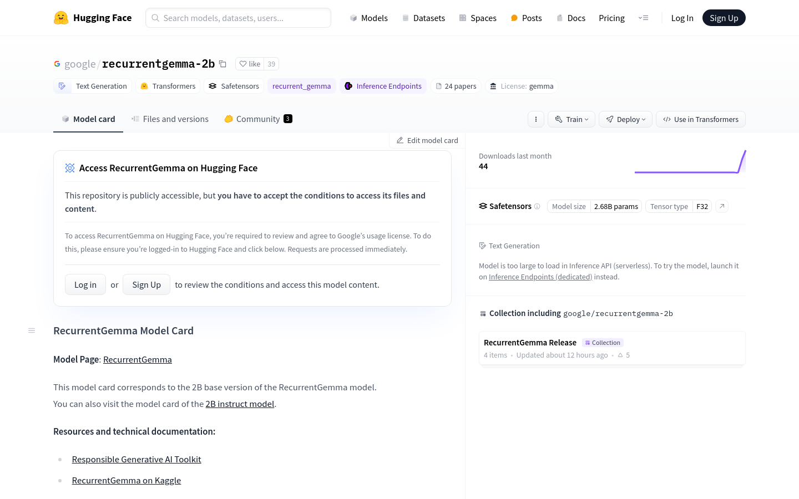
Task: Open Docs in the top navigation
Action: point(570,18)
